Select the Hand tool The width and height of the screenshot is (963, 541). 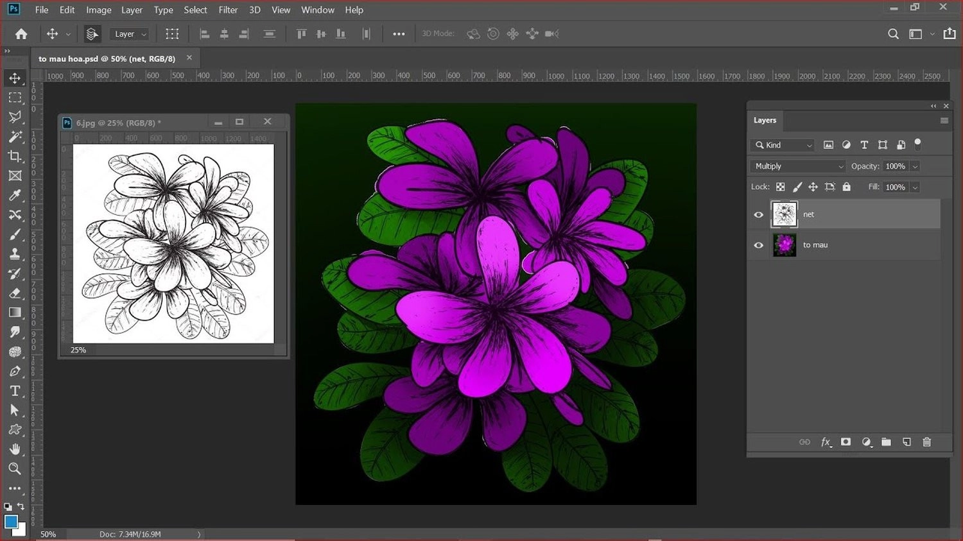(x=15, y=449)
